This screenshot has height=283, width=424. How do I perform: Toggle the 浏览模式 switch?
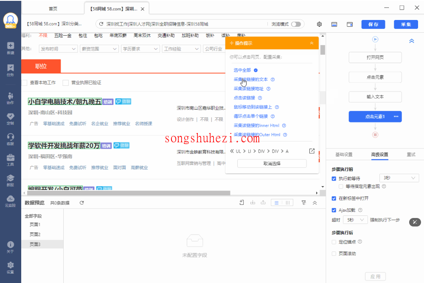[x=296, y=24]
